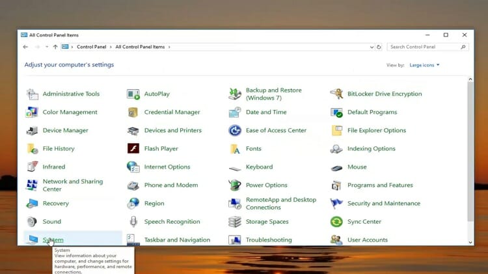Open the Sound speaker icon
Viewport: 488px width, 274px height.
32,222
